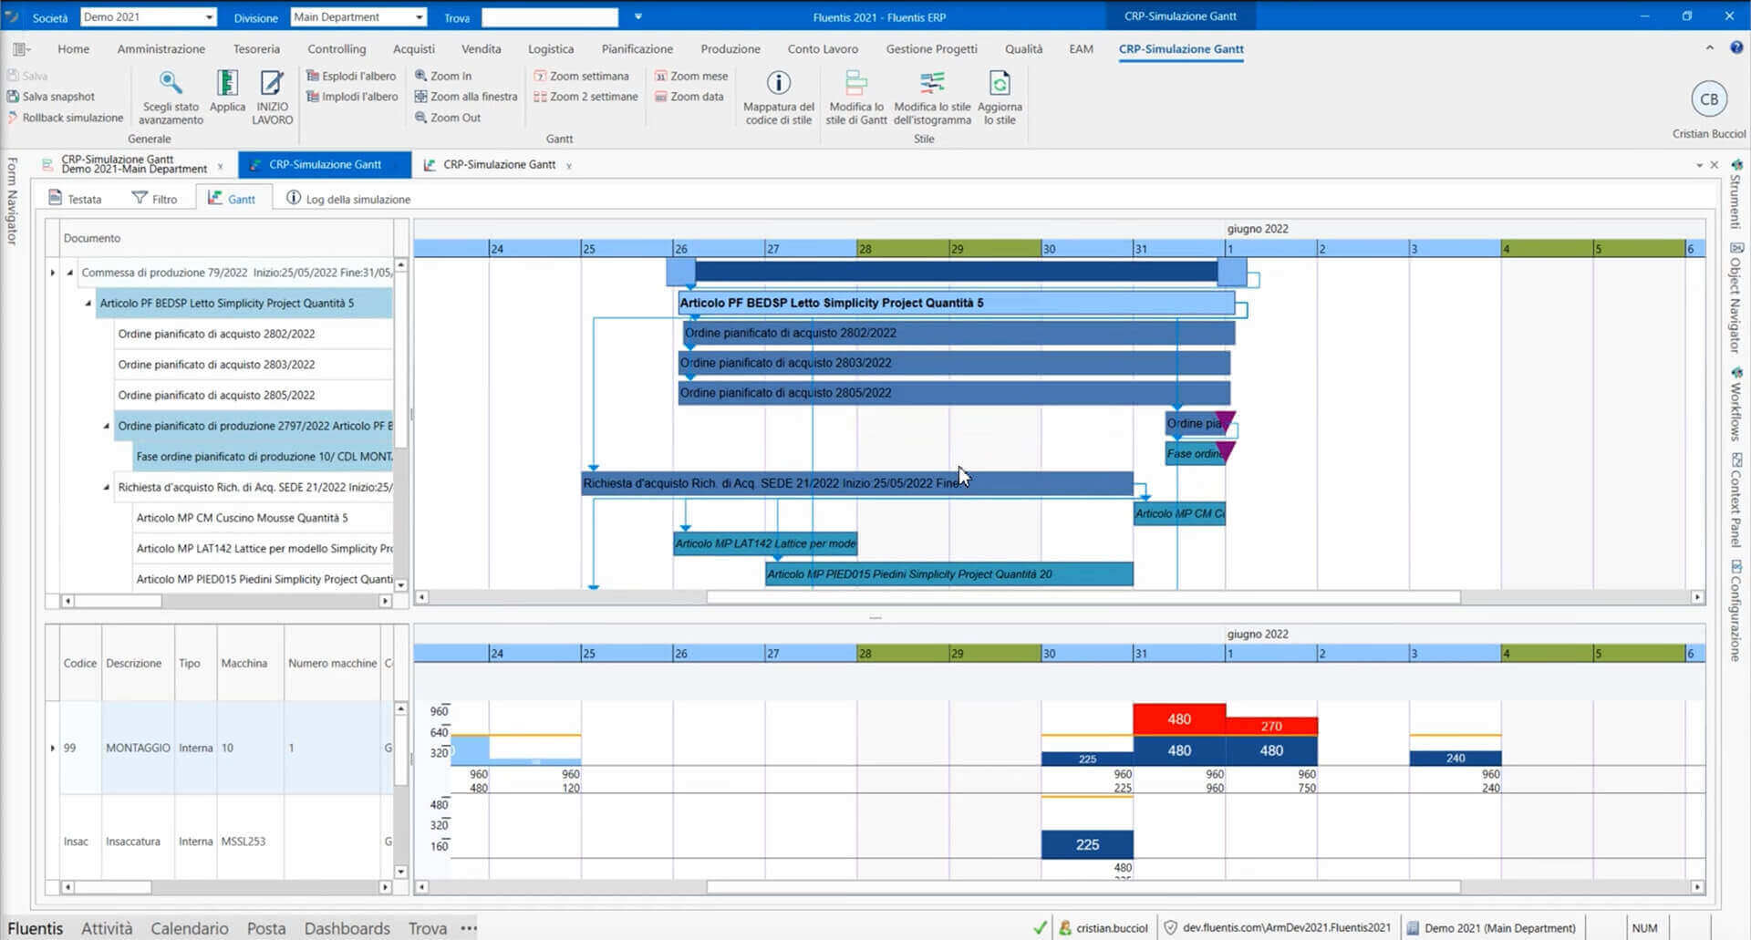The height and width of the screenshot is (940, 1751).
Task: Collapse the tree with Implodi l'albero
Action: click(352, 97)
